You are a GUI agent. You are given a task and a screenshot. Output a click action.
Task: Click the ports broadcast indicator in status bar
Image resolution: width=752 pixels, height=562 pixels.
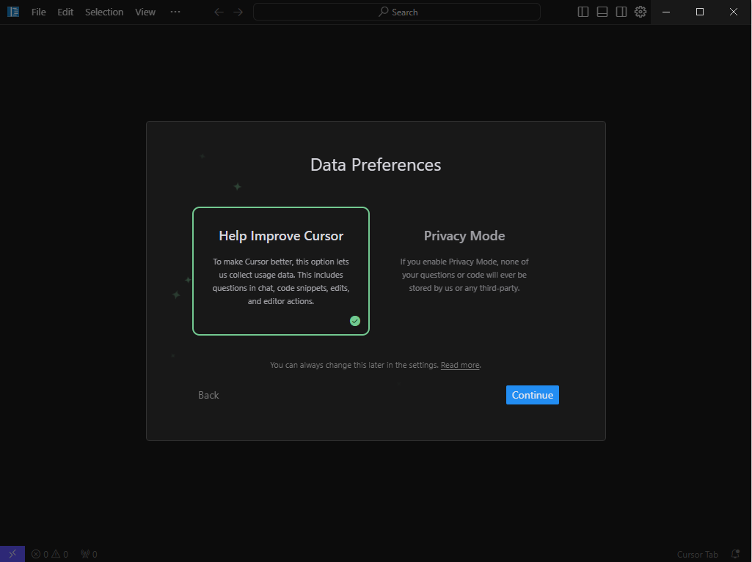pos(90,555)
